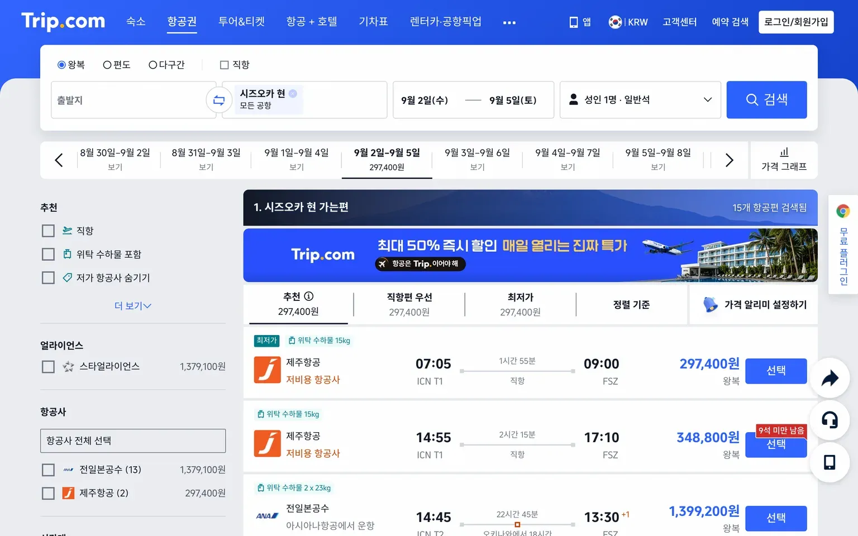
Task: Click the info icon next to 추천
Action: [x=309, y=296]
